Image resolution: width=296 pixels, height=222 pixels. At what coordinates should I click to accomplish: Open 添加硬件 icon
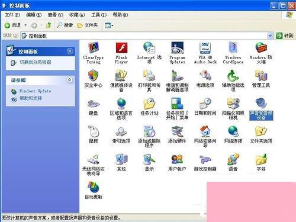pyautogui.click(x=177, y=131)
